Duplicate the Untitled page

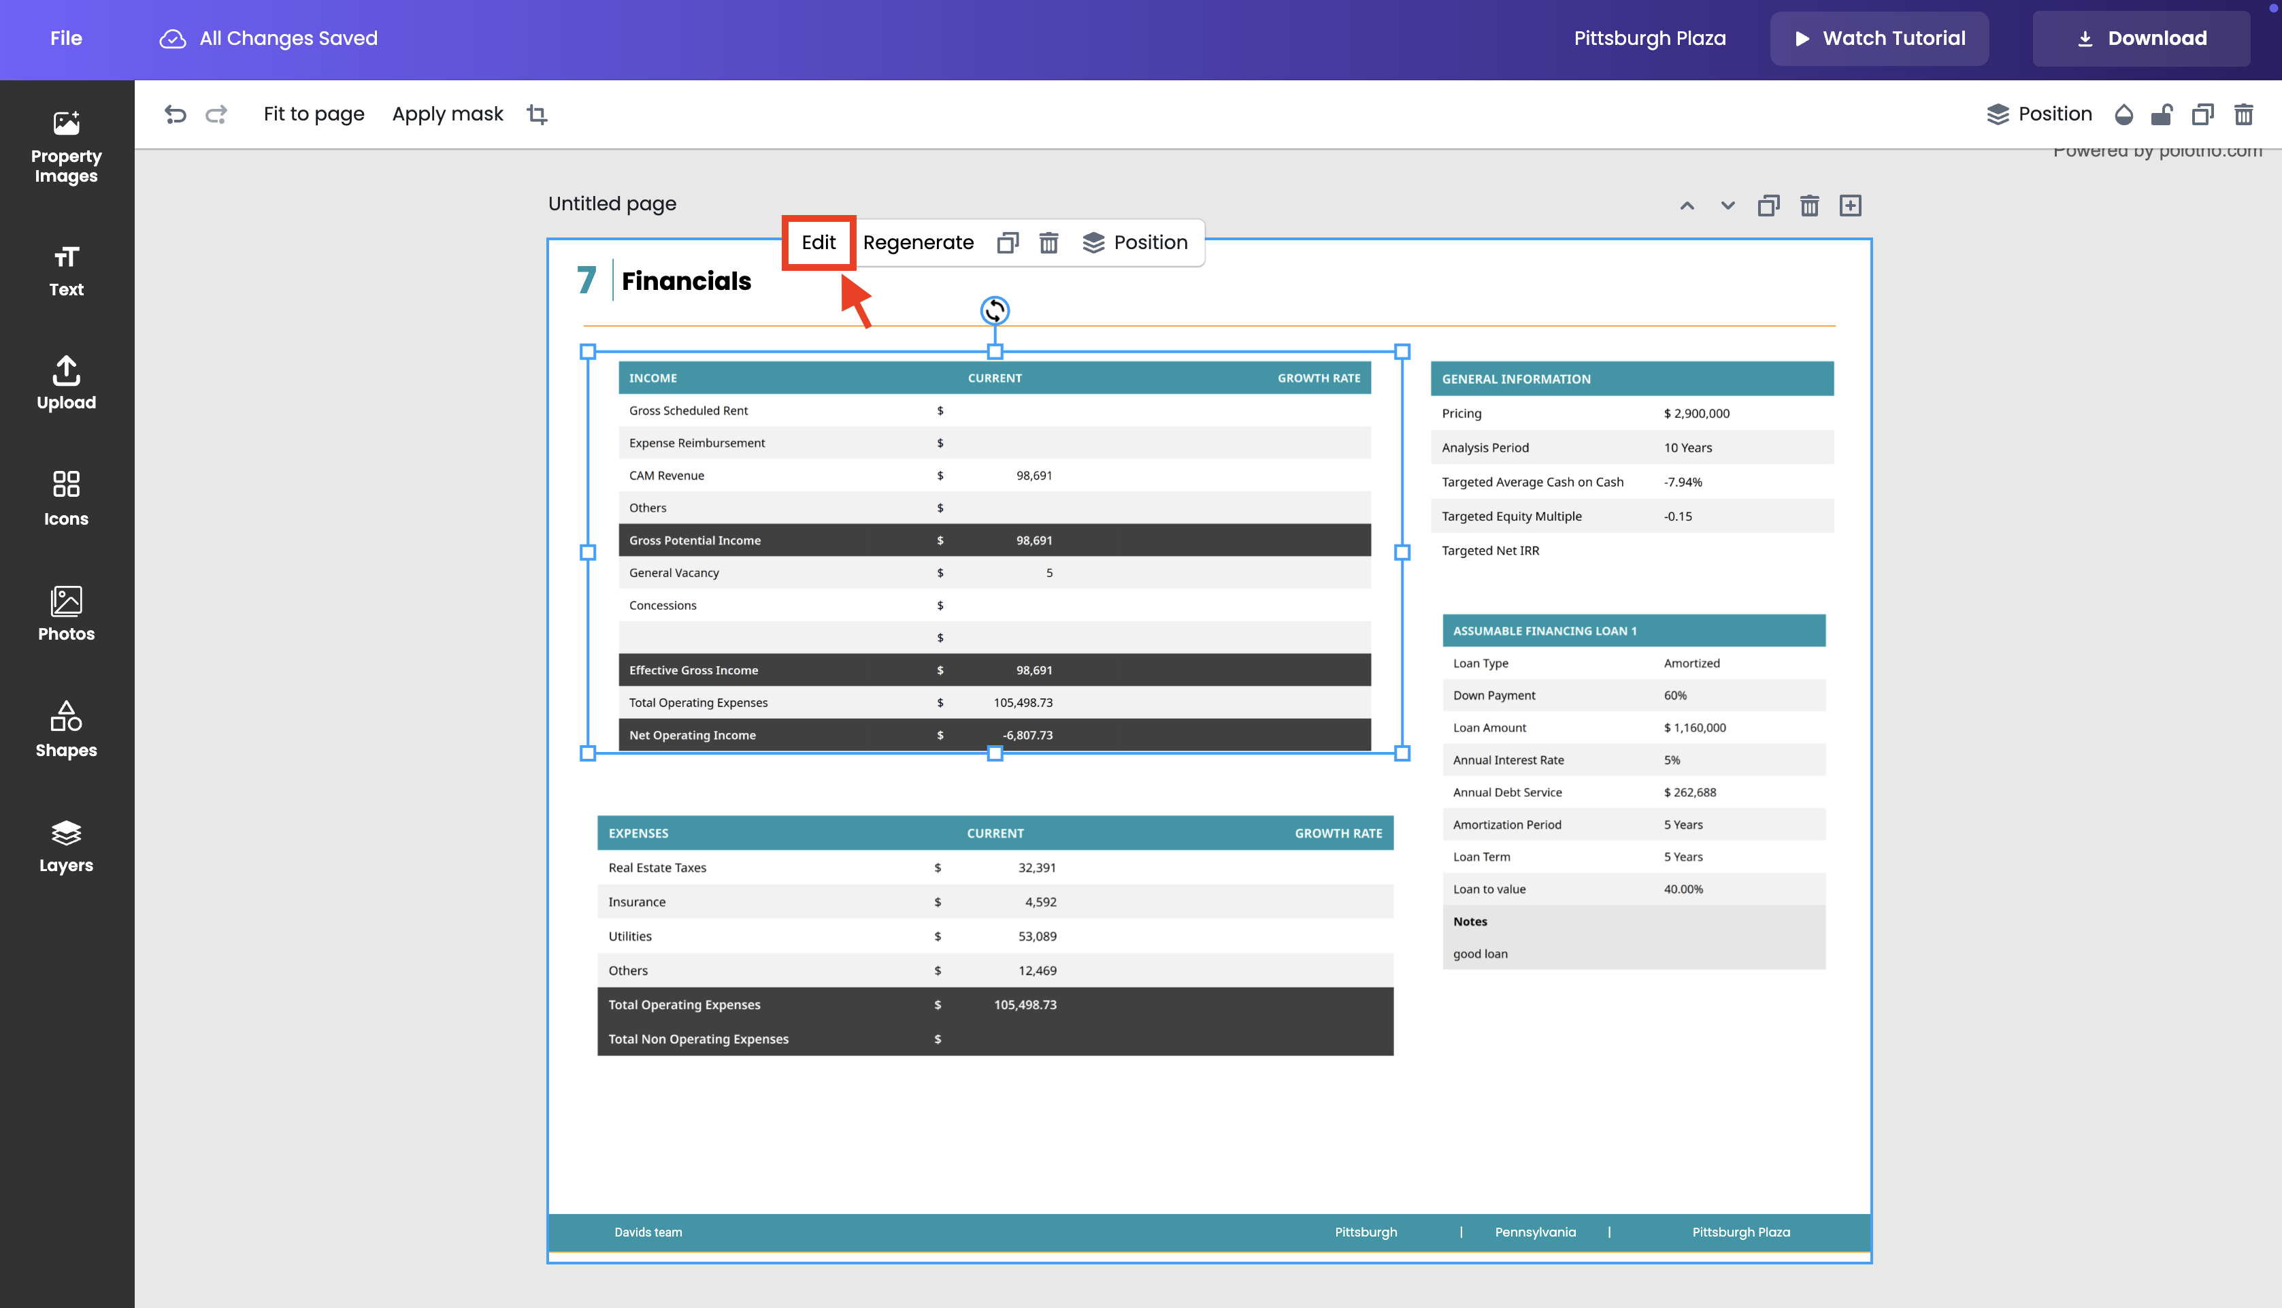click(x=1768, y=206)
